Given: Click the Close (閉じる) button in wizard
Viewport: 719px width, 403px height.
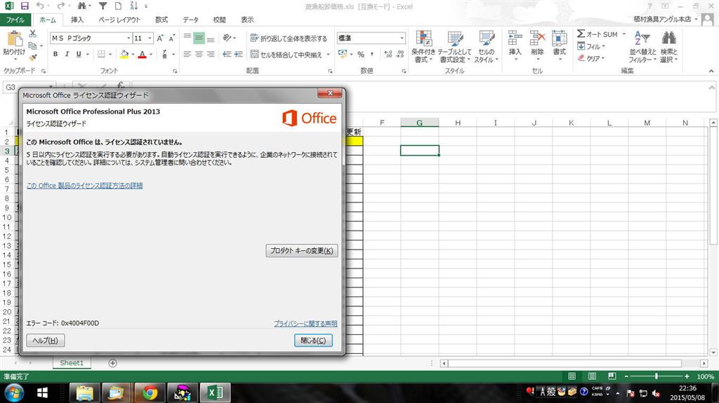Looking at the screenshot, I should pyautogui.click(x=313, y=340).
